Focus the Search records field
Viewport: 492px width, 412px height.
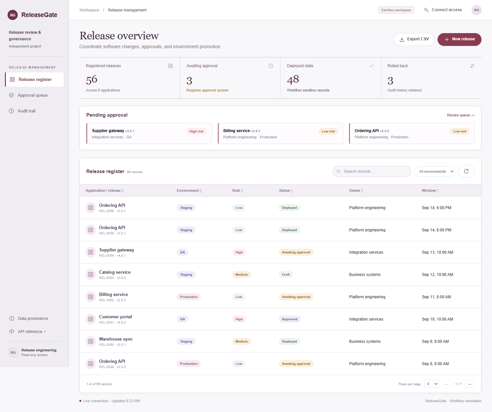click(x=372, y=171)
